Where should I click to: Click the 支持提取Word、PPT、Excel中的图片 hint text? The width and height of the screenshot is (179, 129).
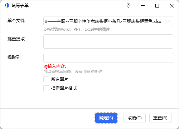tap(76, 29)
